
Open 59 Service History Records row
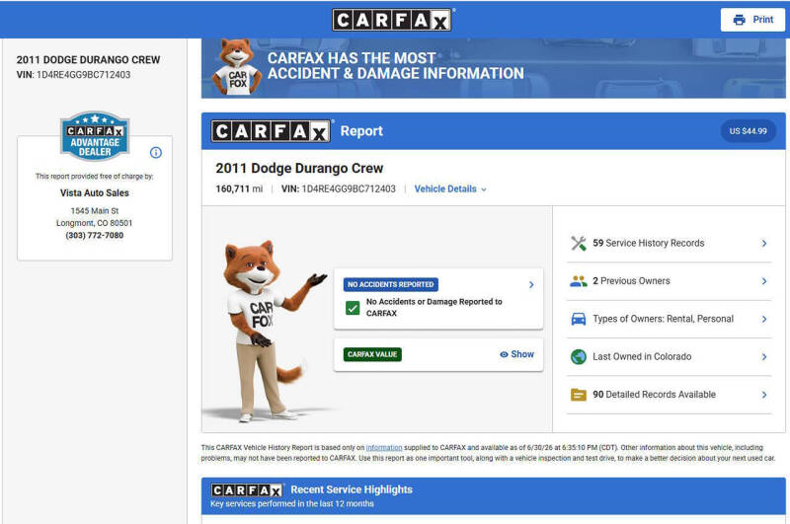coord(669,243)
